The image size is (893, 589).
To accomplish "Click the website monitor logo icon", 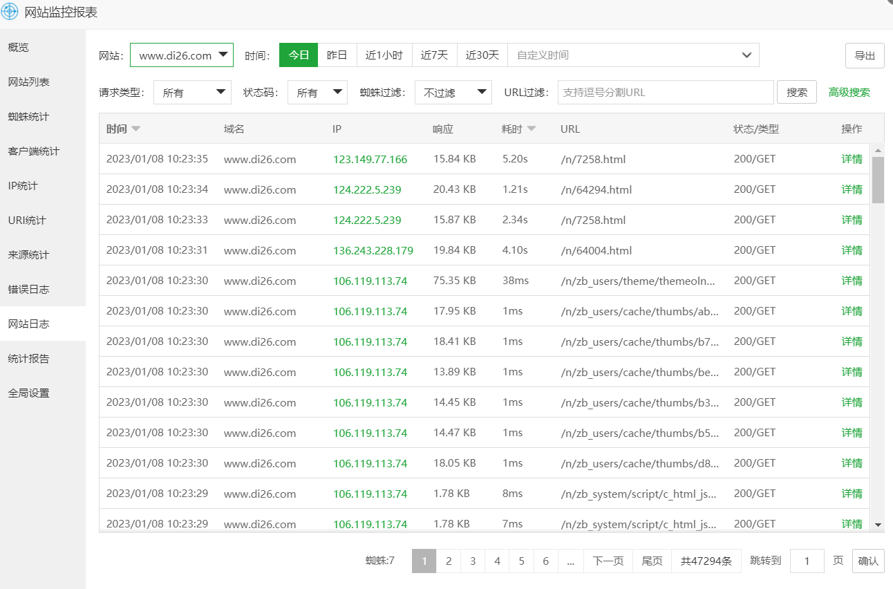I will (x=10, y=12).
